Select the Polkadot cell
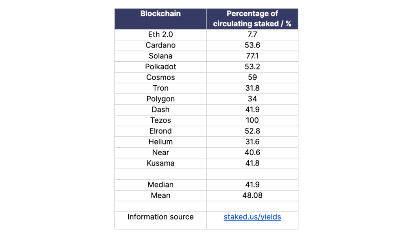This screenshot has width=403, height=235. tap(161, 67)
